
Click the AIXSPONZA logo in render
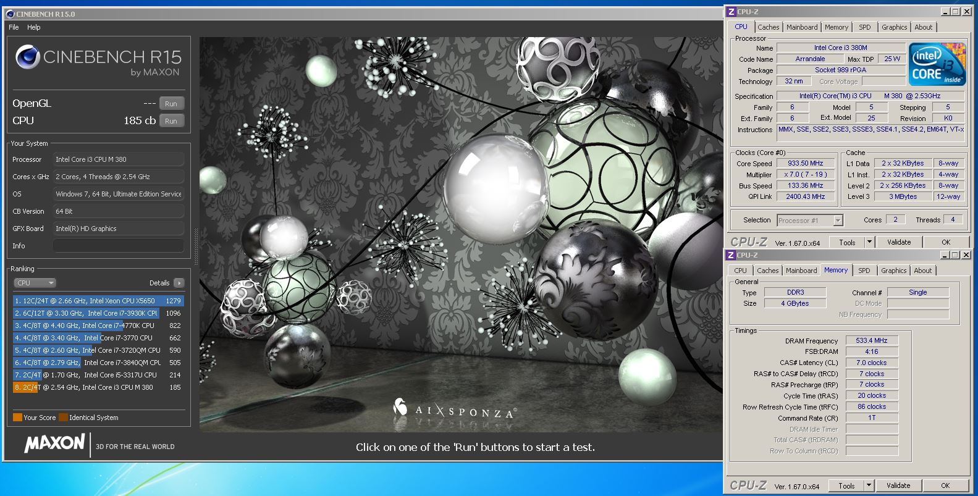454,408
